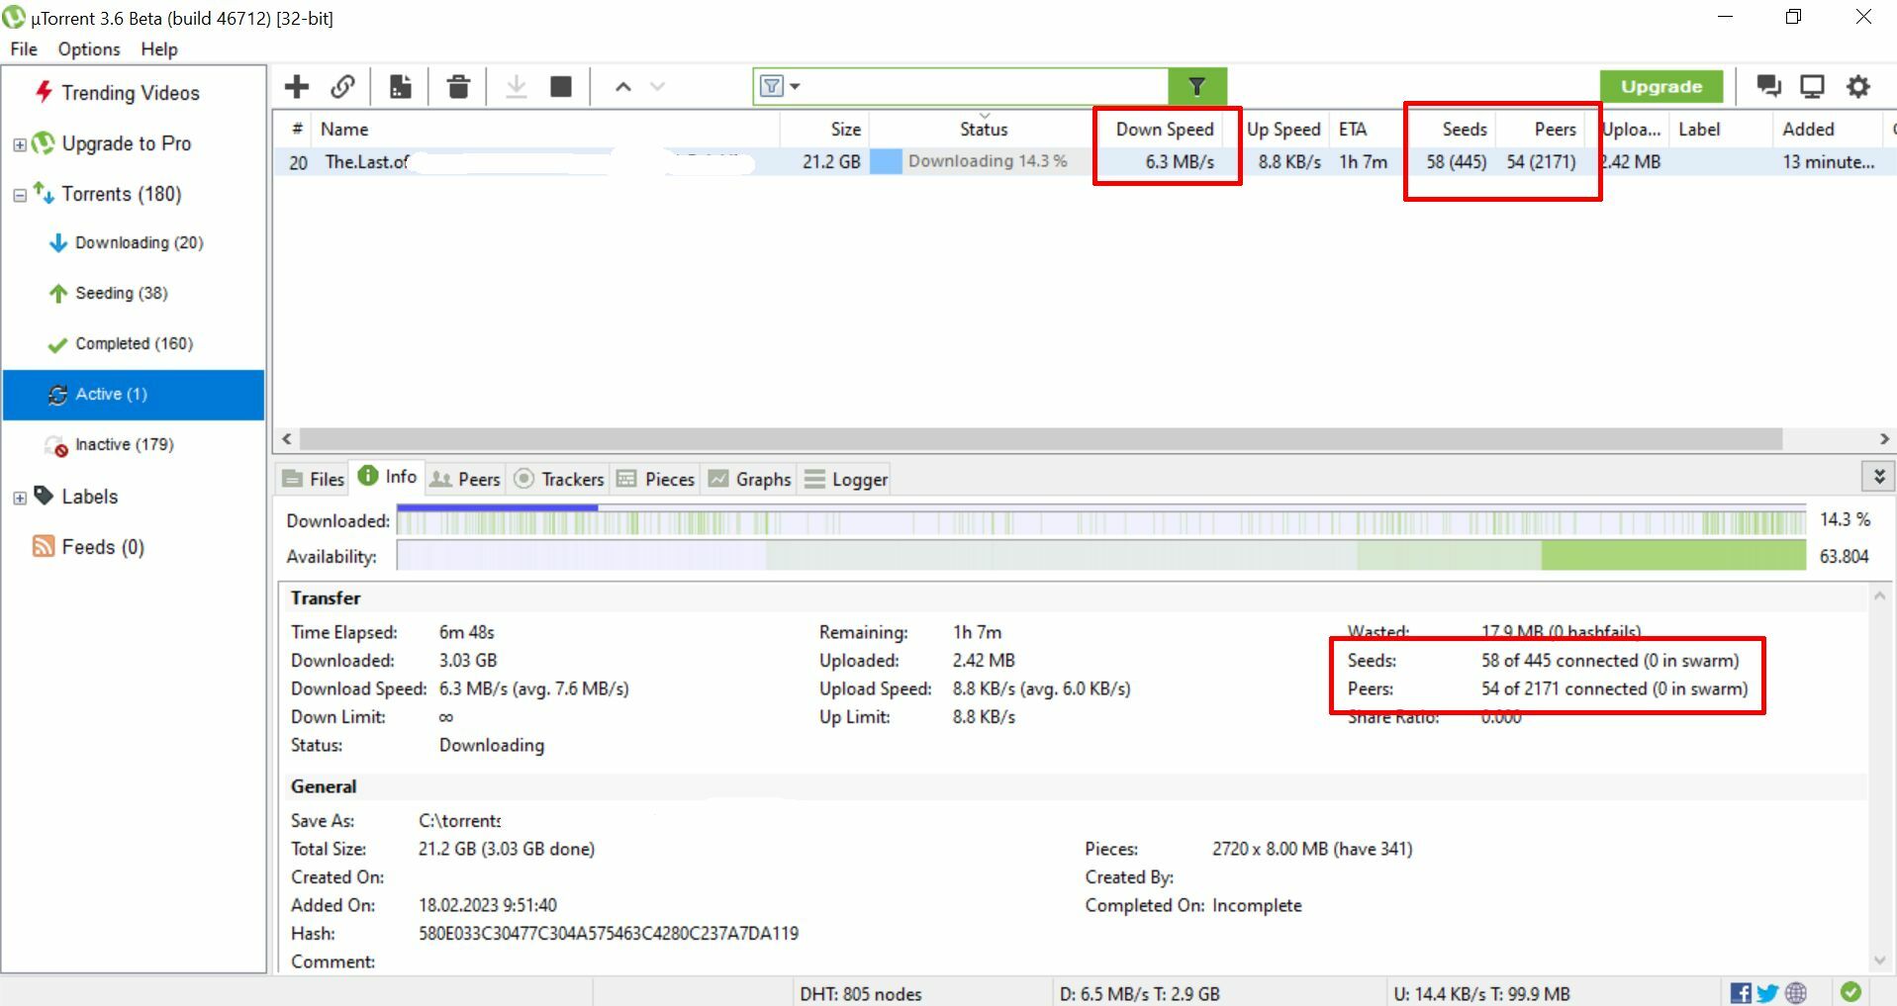1897x1006 pixels.
Task: Click the Downloaded pieces progress bar
Action: [x=1101, y=521]
